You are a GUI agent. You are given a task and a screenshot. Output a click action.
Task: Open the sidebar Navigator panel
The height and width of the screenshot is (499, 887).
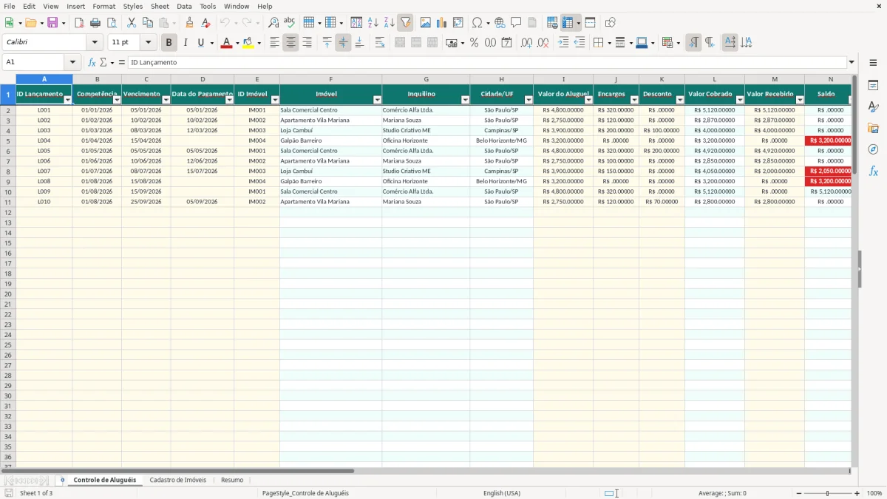[873, 149]
